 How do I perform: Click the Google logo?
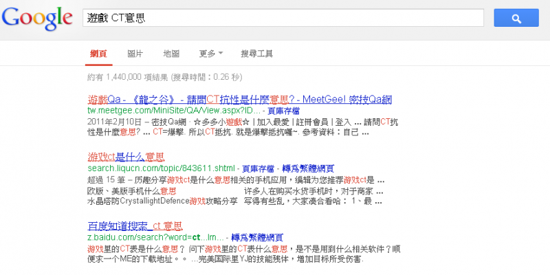click(x=37, y=19)
